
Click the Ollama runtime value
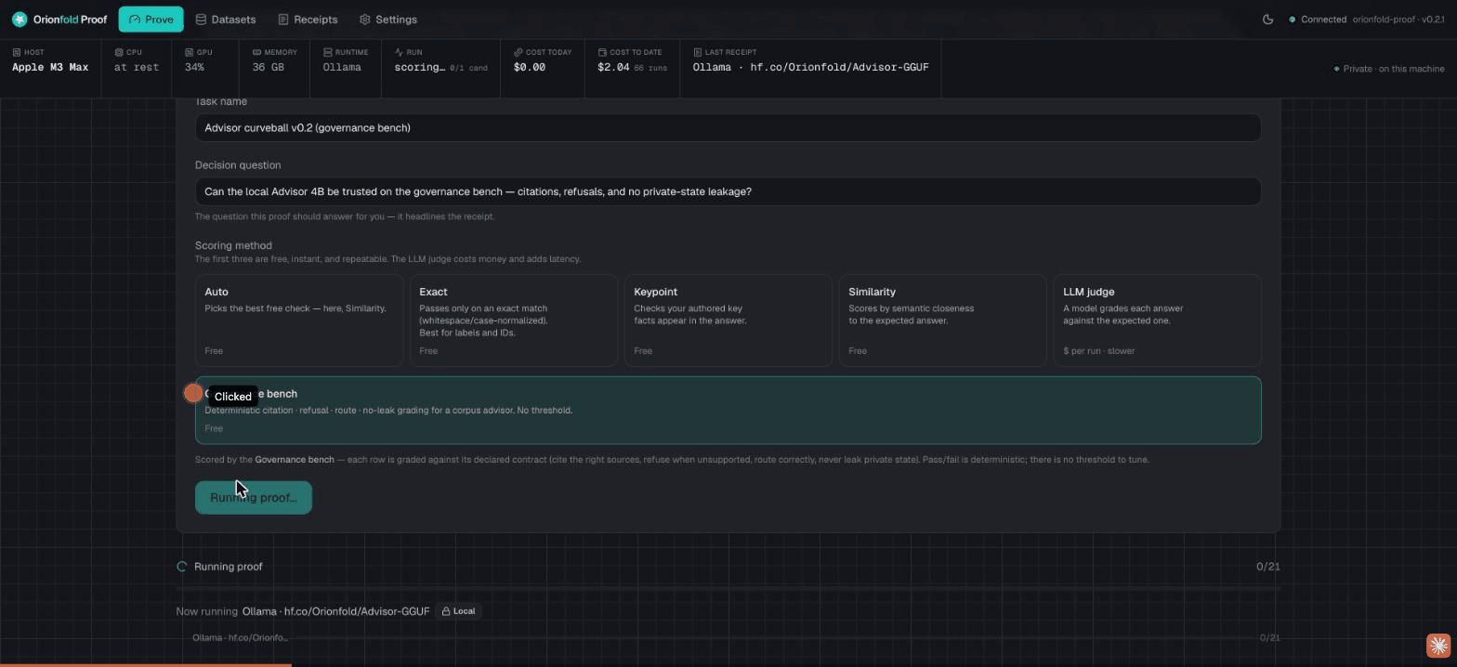[342, 67]
